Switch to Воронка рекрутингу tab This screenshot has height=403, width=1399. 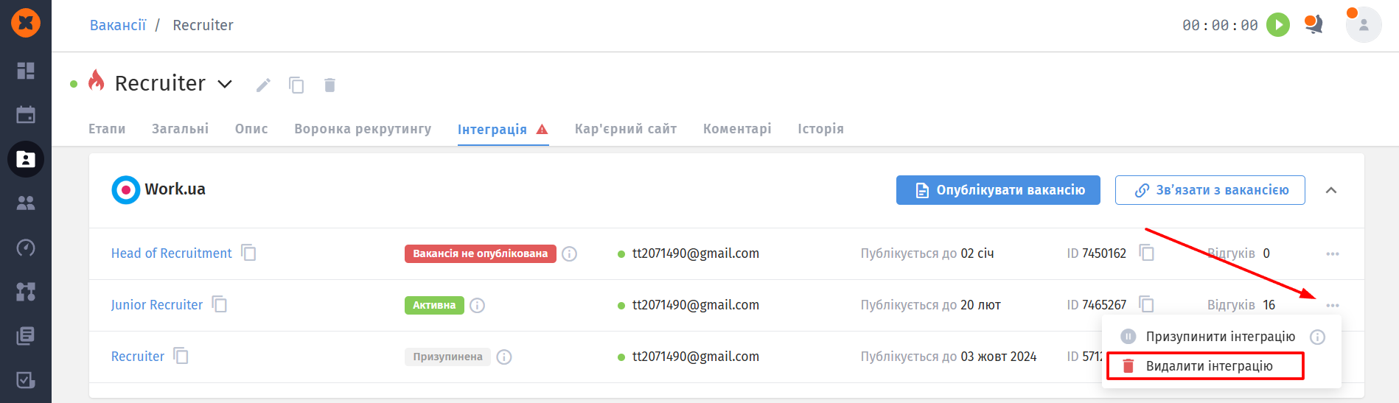tap(363, 129)
